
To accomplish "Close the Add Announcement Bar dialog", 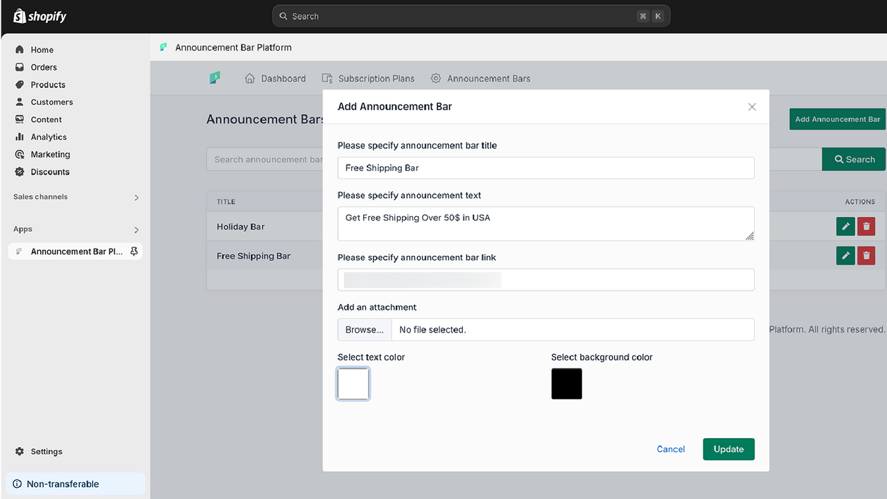I will pyautogui.click(x=752, y=107).
